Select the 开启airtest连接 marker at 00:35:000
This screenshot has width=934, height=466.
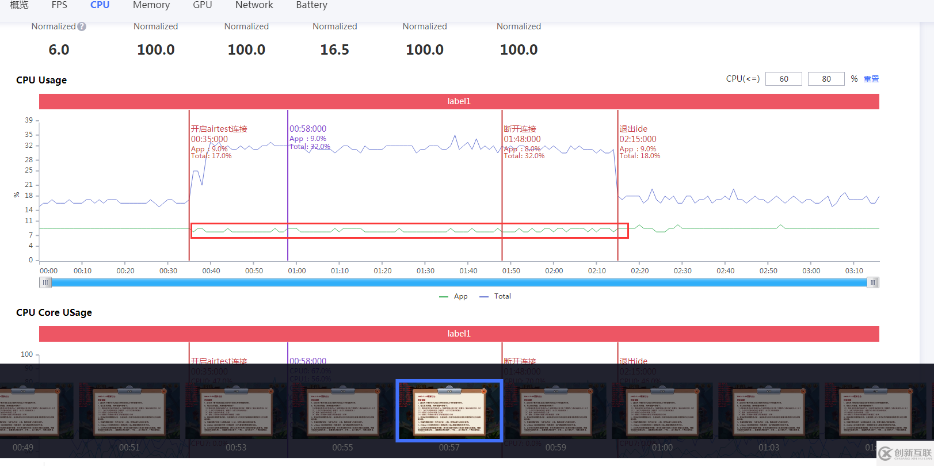219,129
